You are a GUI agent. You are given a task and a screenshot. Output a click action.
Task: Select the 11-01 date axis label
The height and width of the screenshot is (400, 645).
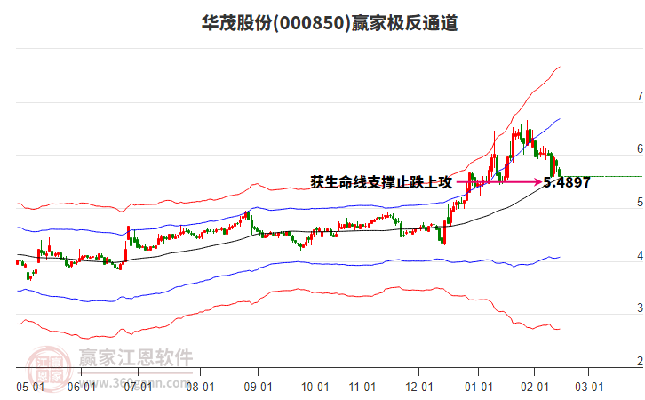click(x=362, y=388)
